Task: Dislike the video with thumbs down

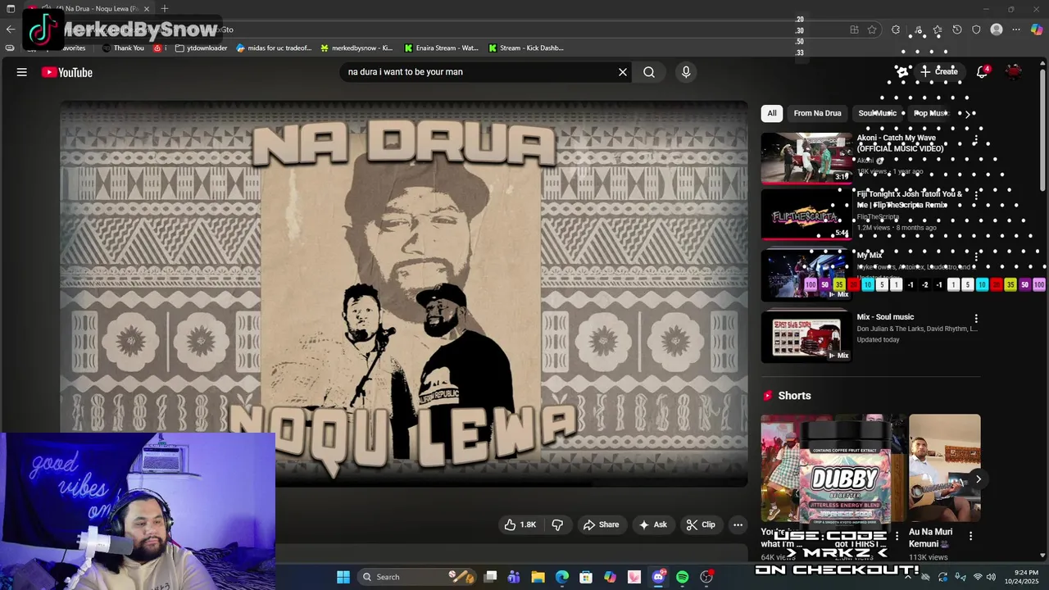Action: coord(557,524)
